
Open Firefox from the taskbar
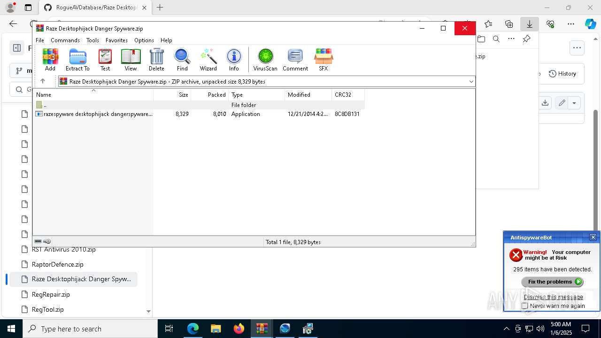239,329
